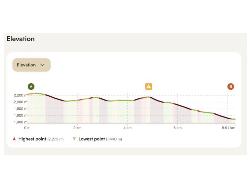Click the green Lowest point triangle icon
Screen dimensions: 251x188
74,139
